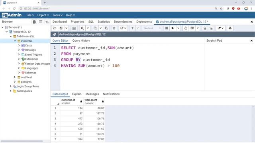Switch to the Statistics tab
Viewport: 255px width, 143px height.
(104, 21)
